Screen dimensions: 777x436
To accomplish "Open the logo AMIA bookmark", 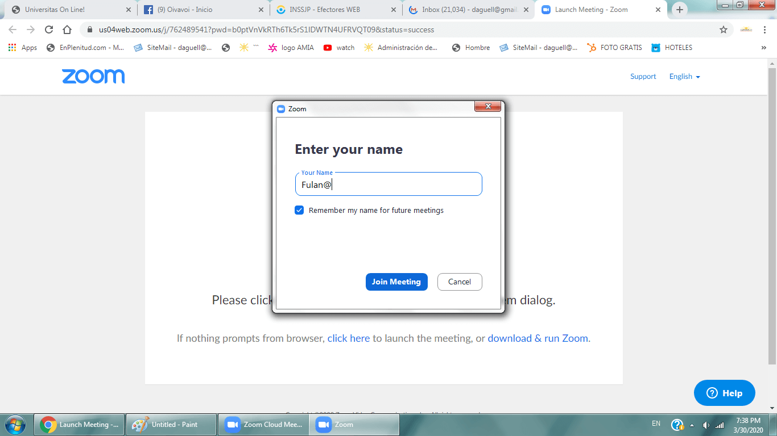I will (x=291, y=48).
